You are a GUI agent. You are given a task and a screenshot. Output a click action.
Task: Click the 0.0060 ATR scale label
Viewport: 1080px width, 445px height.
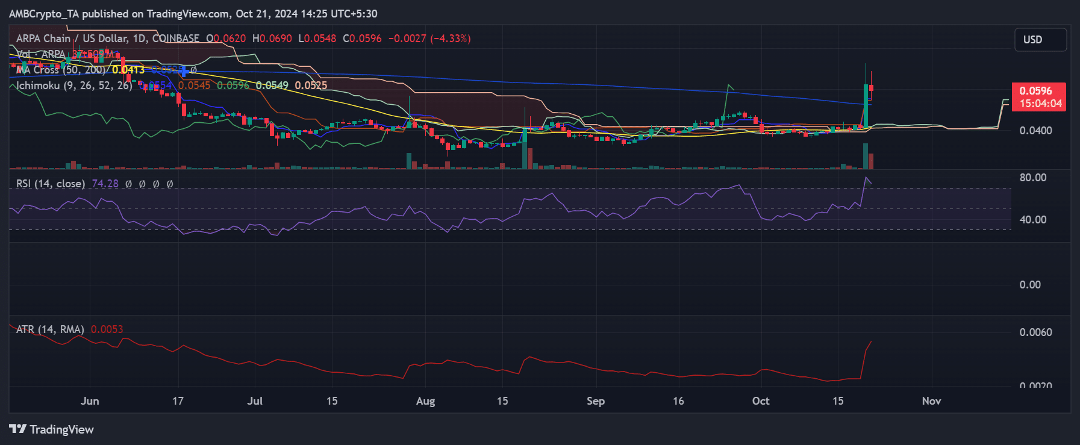(x=1035, y=332)
